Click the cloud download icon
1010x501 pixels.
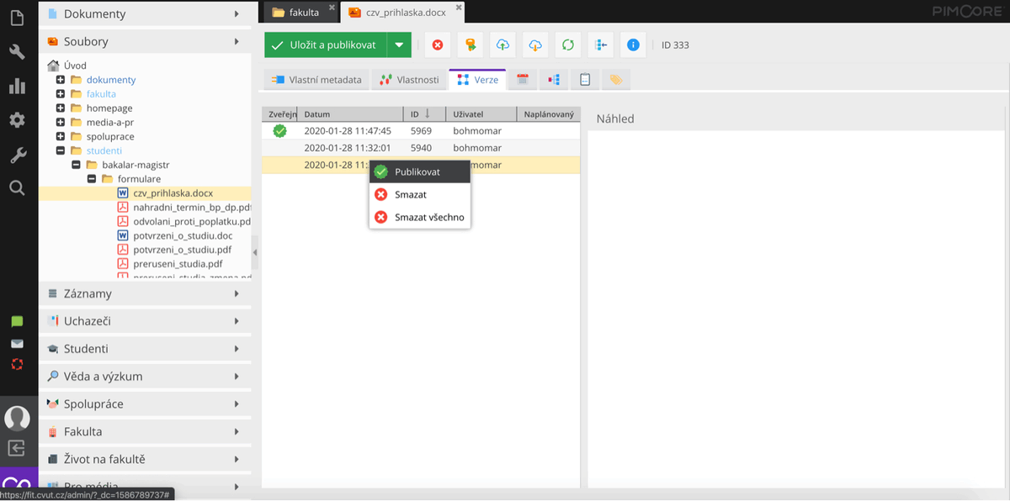point(535,45)
